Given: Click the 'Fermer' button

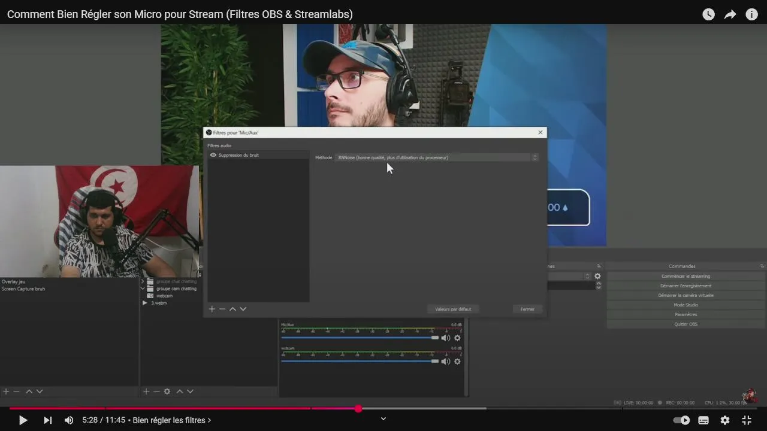Looking at the screenshot, I should coord(527,309).
